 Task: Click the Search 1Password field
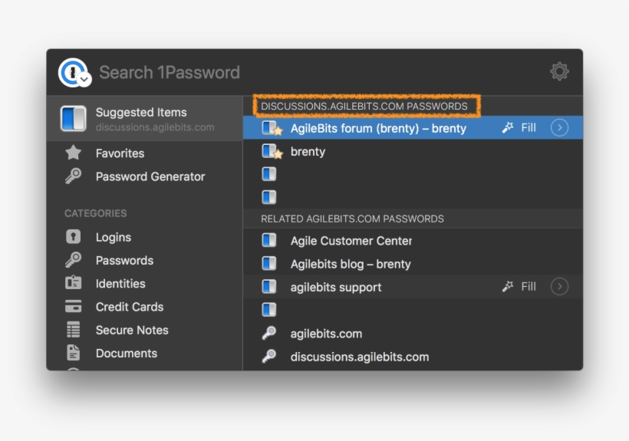tap(307, 73)
